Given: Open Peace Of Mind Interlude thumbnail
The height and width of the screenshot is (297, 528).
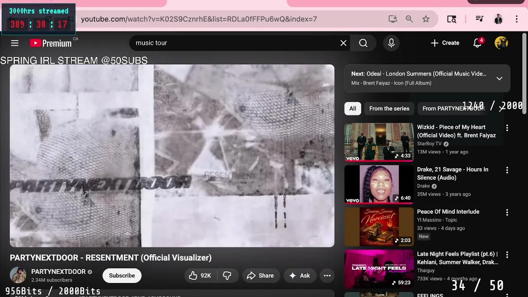Looking at the screenshot, I should pos(379,227).
